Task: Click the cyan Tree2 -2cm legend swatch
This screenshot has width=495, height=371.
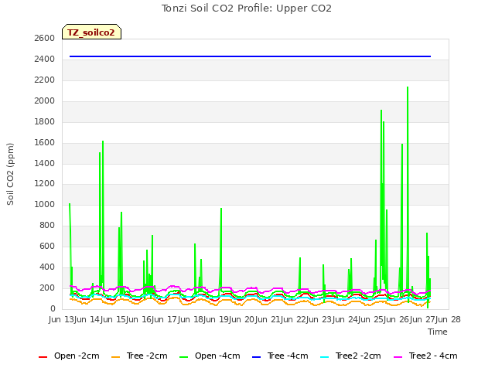Action: point(325,357)
